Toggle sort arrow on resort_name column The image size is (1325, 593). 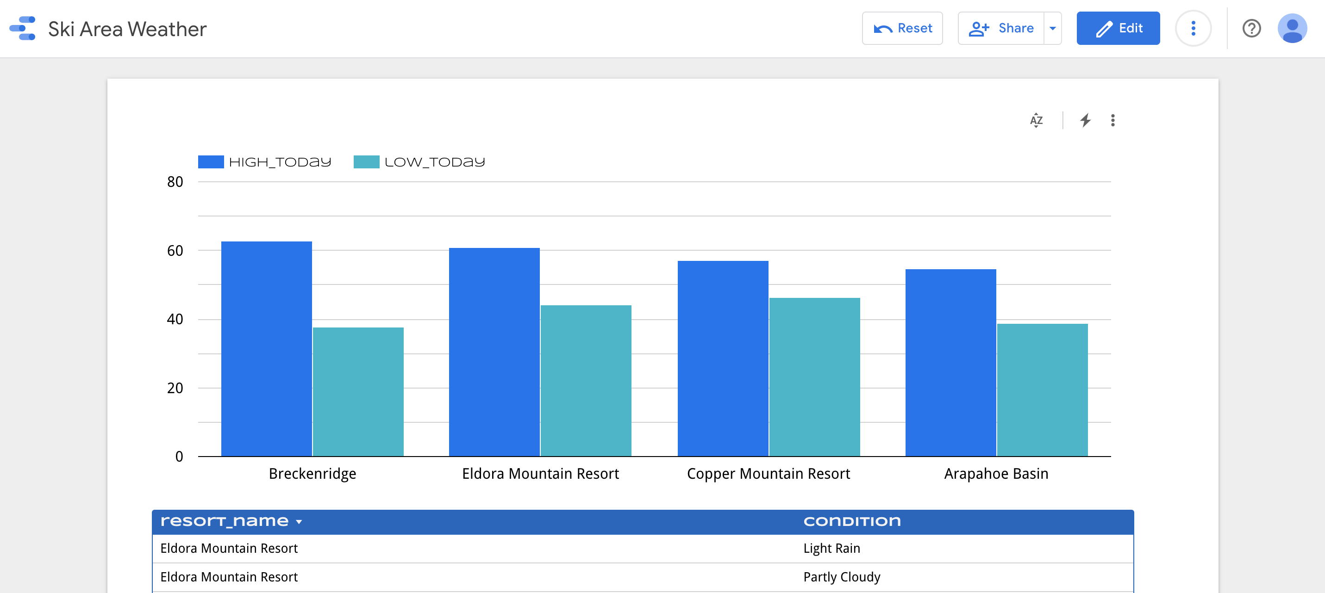[x=299, y=522]
